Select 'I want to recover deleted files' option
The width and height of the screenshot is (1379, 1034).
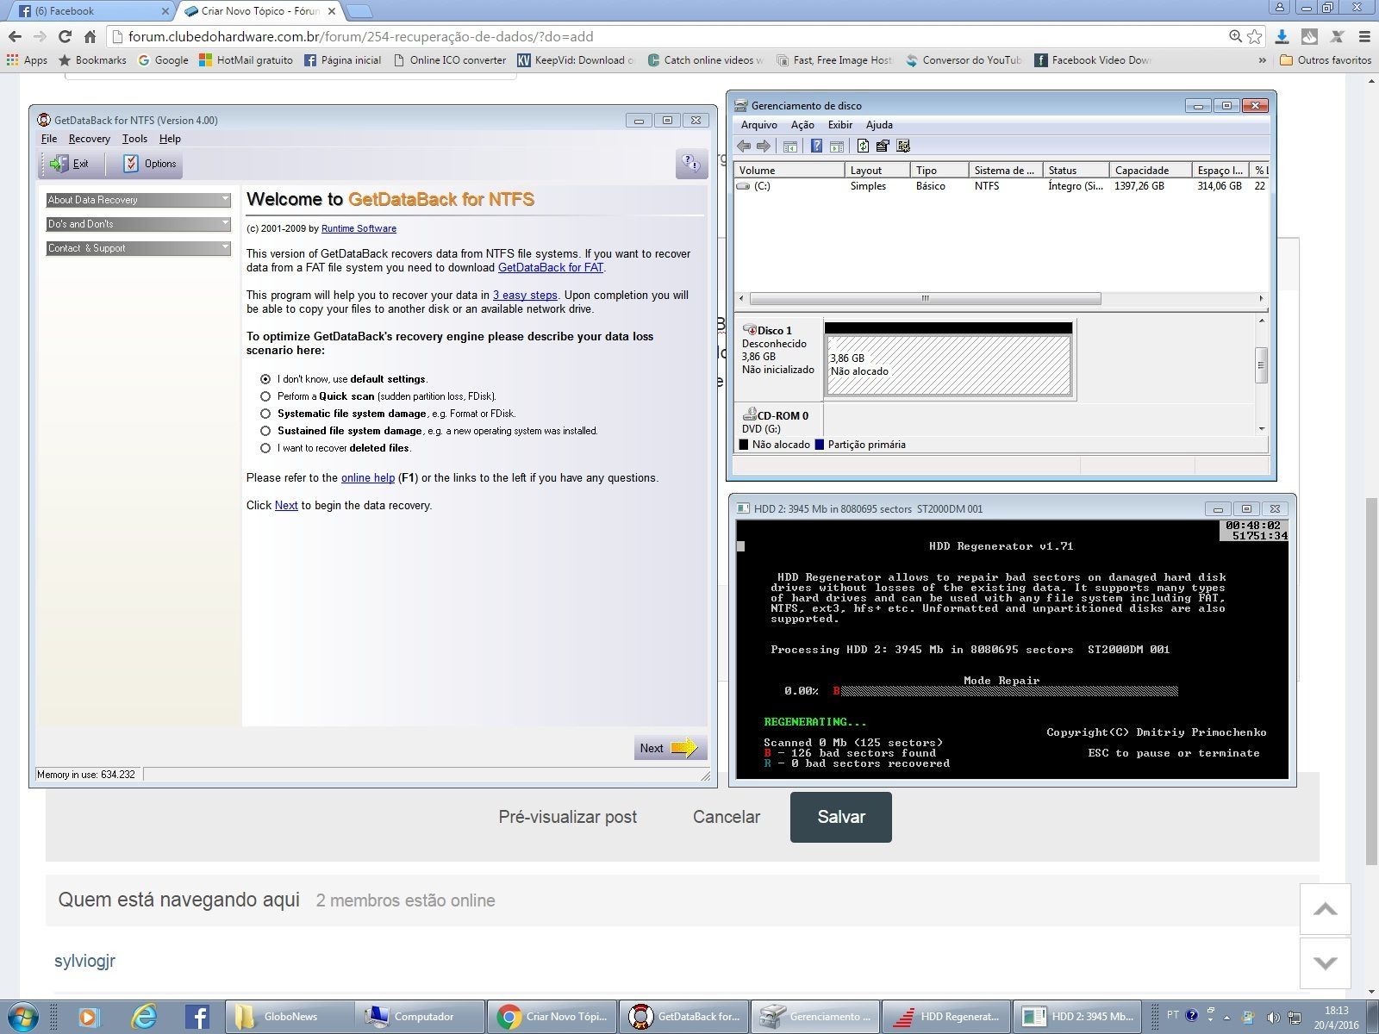coord(265,448)
